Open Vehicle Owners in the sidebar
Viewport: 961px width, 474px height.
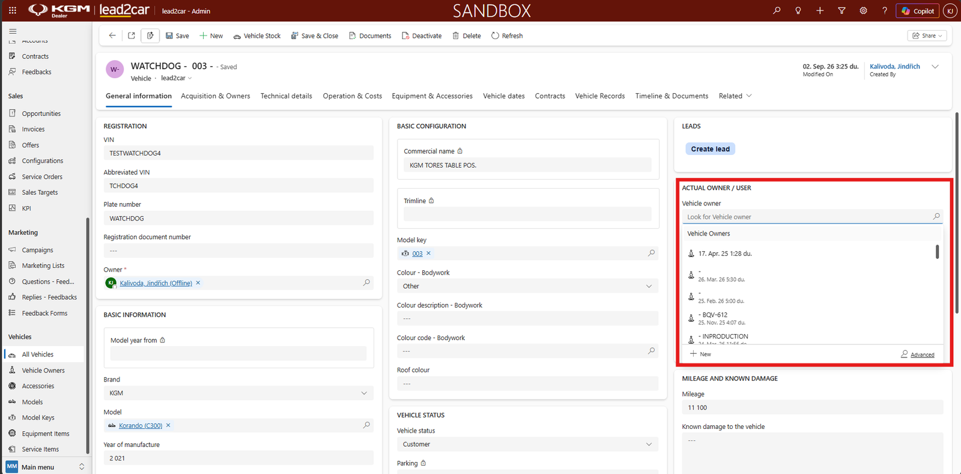[43, 371]
